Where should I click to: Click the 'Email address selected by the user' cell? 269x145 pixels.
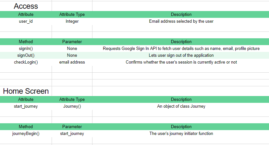coord(181,21)
